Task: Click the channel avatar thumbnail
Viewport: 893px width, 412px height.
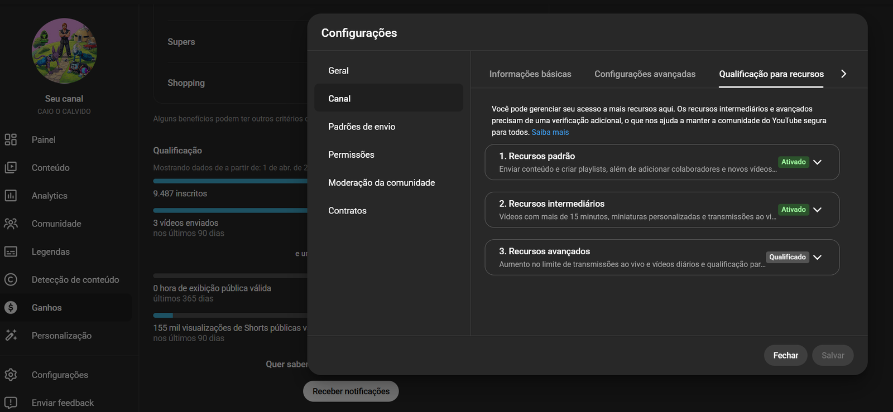Action: pyautogui.click(x=64, y=51)
